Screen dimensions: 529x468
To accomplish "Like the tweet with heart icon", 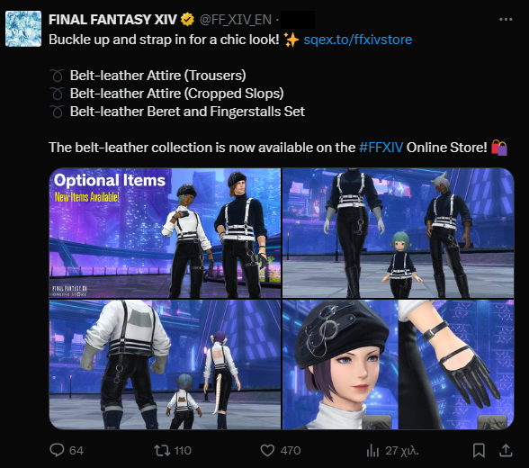I will (x=267, y=451).
